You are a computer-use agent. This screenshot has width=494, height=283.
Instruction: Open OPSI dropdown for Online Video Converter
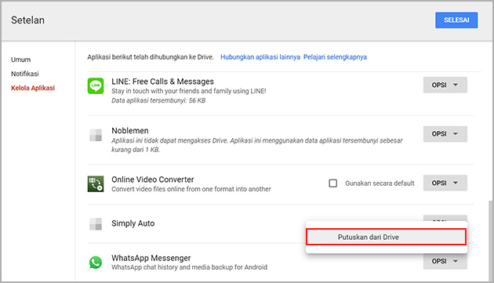click(445, 183)
